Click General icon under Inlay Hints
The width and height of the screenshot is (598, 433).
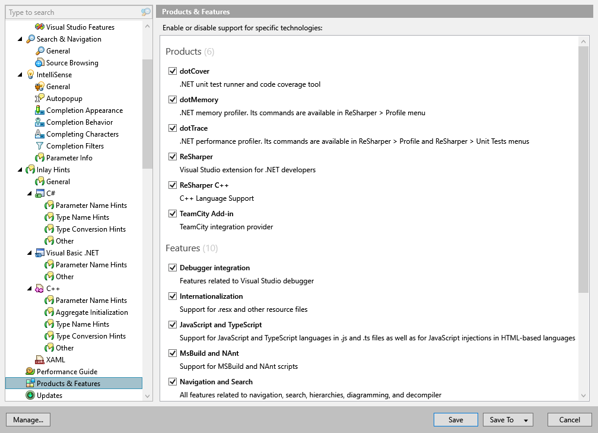[x=39, y=181]
